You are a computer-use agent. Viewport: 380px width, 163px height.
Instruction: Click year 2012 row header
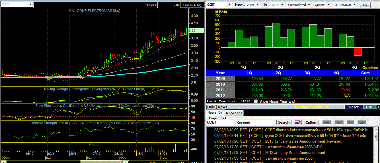pos(220,96)
